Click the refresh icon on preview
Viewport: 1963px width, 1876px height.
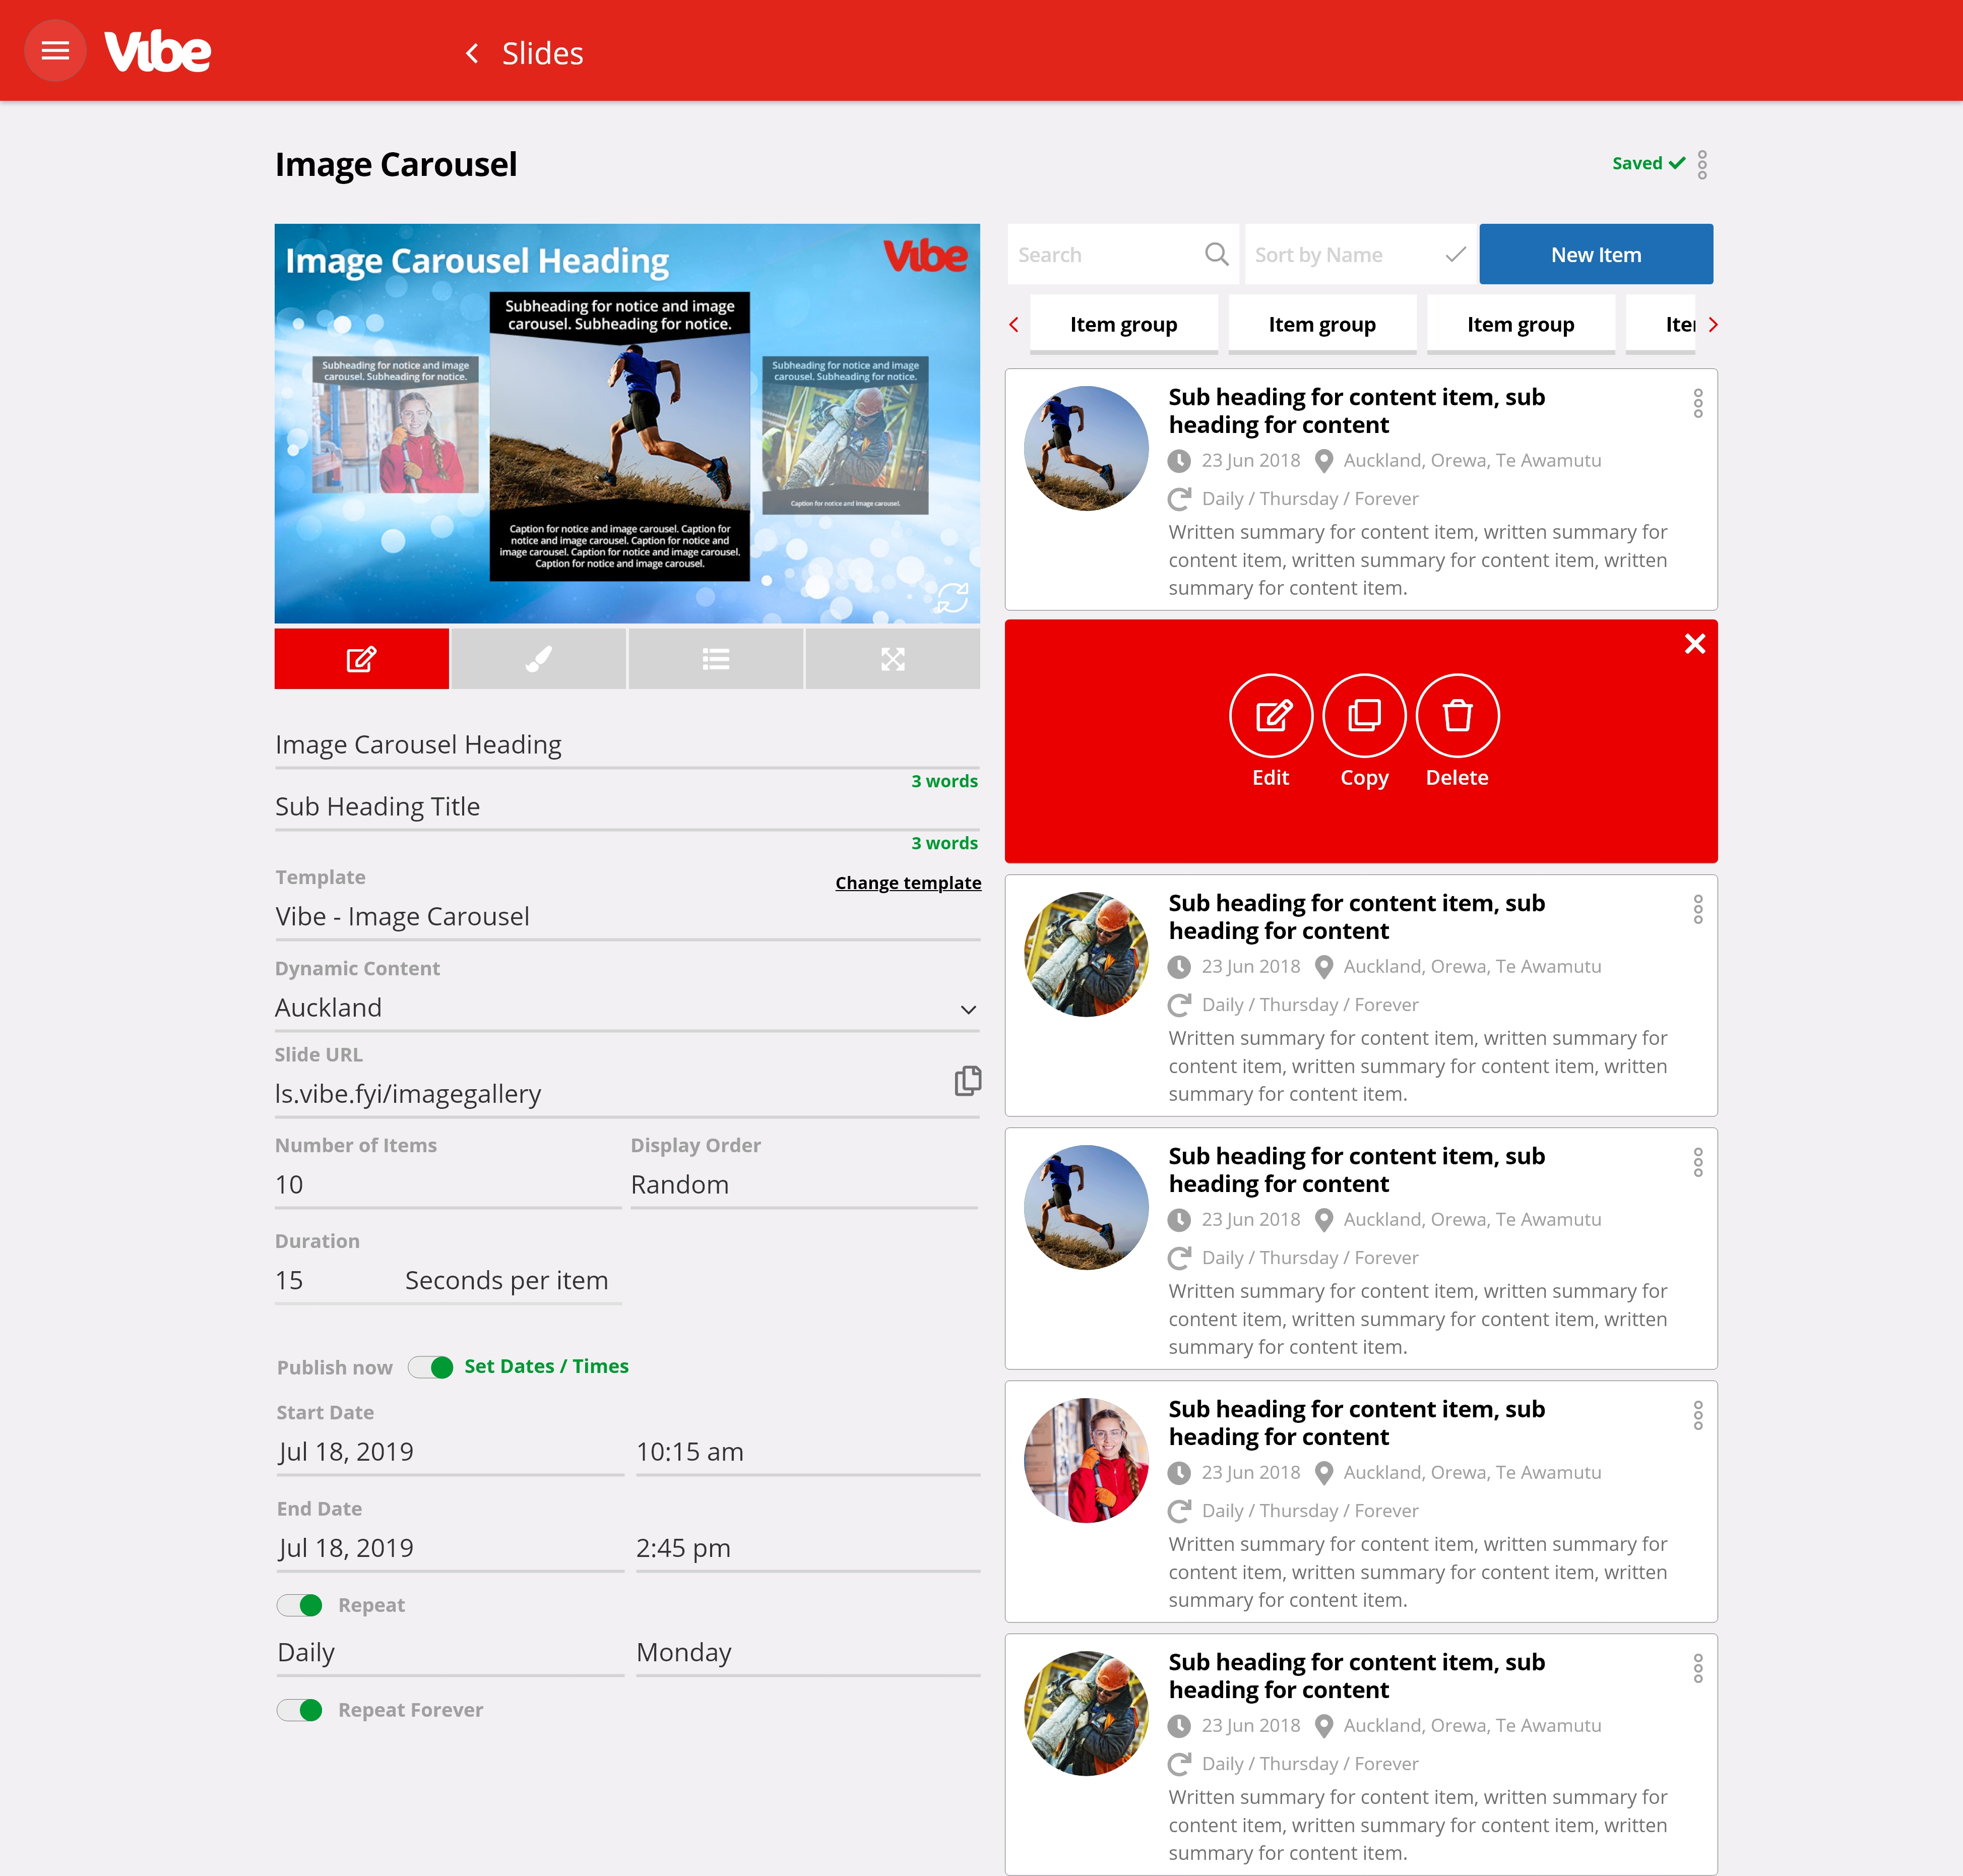(951, 598)
